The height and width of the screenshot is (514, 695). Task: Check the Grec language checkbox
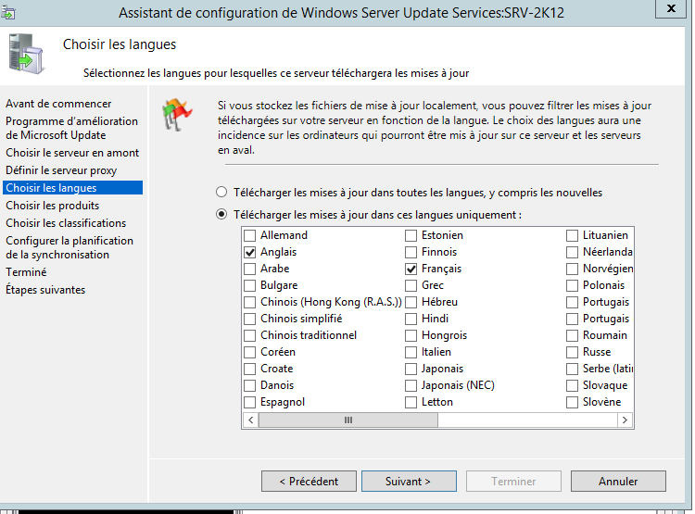(x=411, y=285)
